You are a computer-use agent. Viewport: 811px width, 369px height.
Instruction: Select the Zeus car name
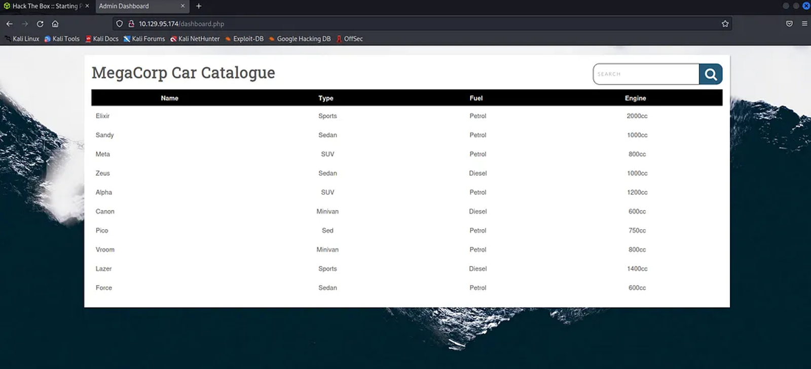(102, 173)
